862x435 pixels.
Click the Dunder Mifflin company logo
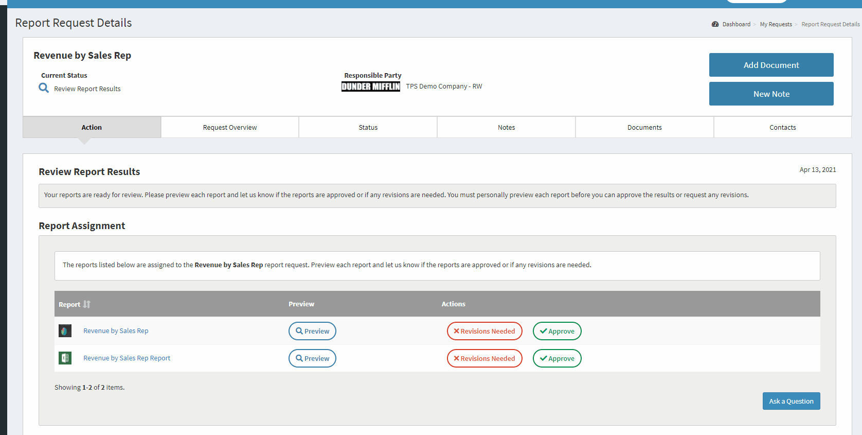(x=370, y=86)
